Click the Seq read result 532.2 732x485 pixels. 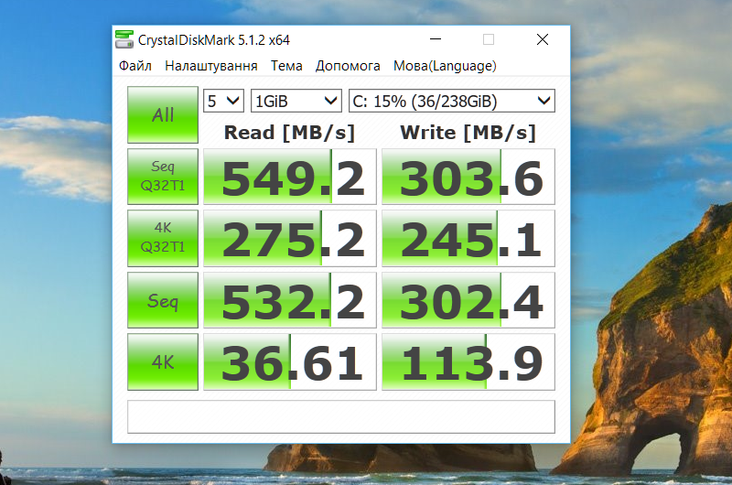[x=290, y=300]
